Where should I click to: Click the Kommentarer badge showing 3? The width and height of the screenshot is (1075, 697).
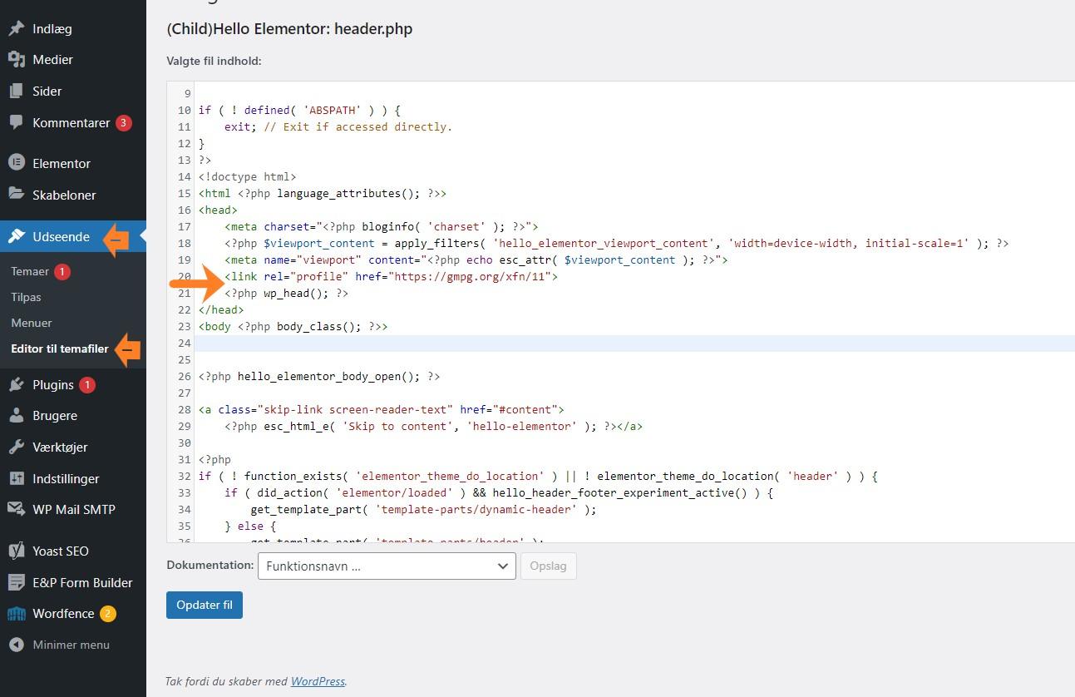(124, 123)
